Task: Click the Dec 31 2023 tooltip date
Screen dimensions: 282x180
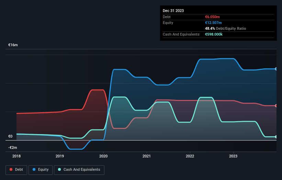Action: click(x=173, y=11)
